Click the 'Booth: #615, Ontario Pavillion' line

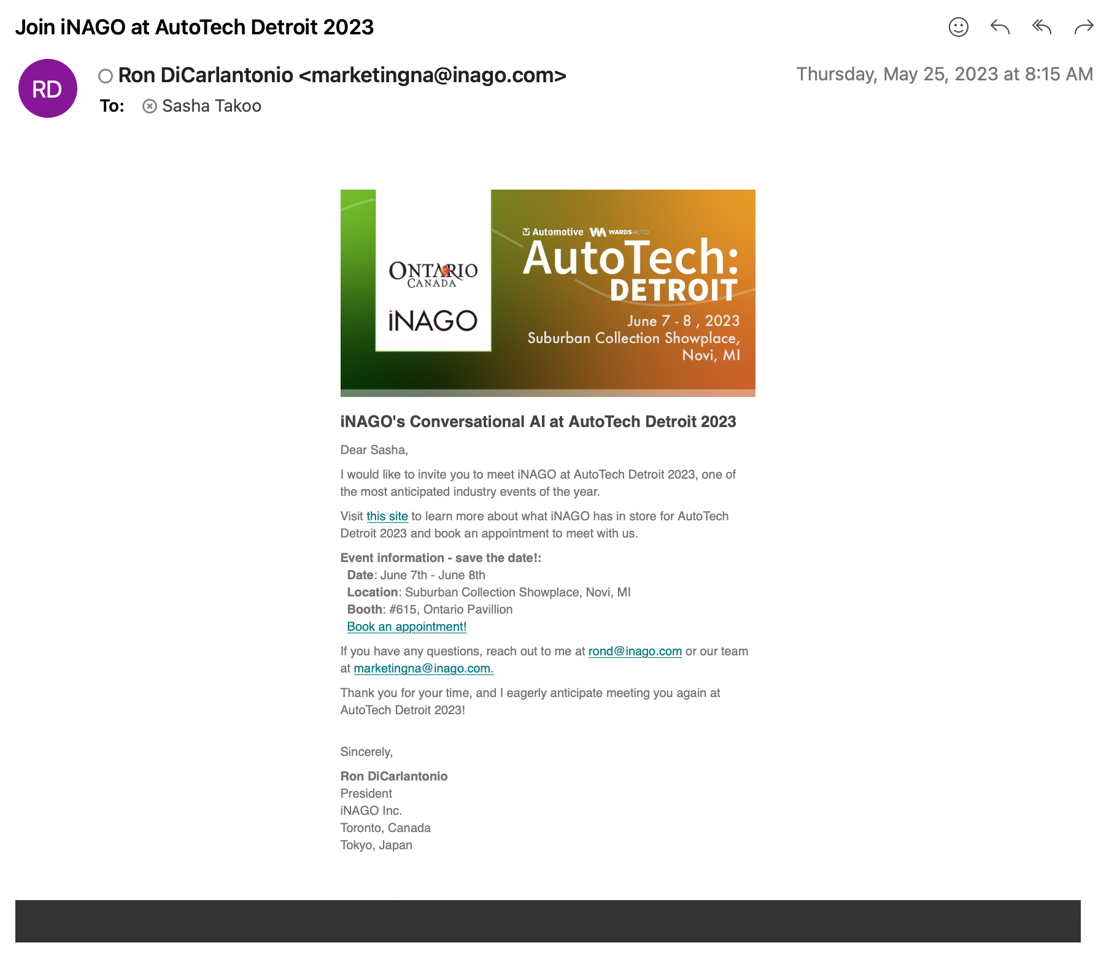[430, 609]
